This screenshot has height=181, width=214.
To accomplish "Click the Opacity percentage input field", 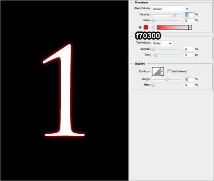I will coord(189,15).
